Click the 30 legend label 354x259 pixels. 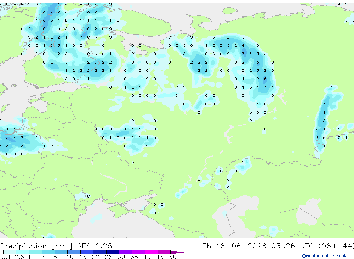(x=121, y=257)
